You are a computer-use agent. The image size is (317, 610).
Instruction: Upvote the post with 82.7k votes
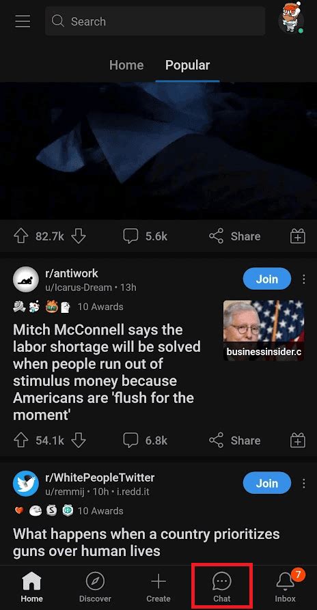point(20,236)
